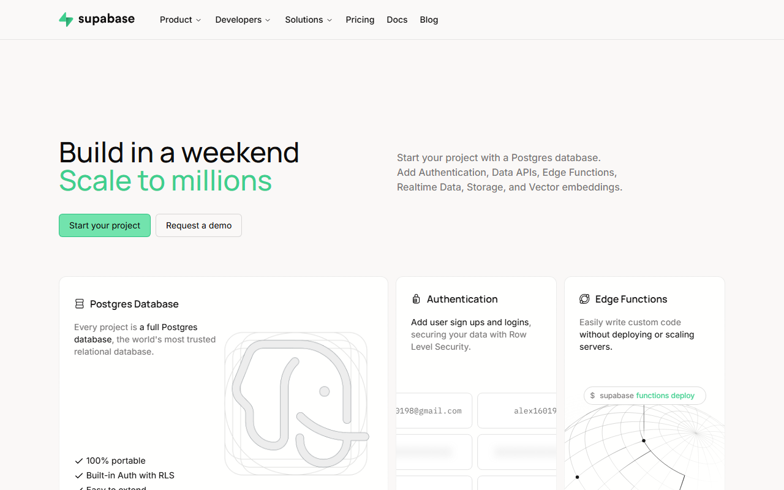This screenshot has width=784, height=490.
Task: Click the supabase functions deploy command pill
Action: [x=644, y=396]
